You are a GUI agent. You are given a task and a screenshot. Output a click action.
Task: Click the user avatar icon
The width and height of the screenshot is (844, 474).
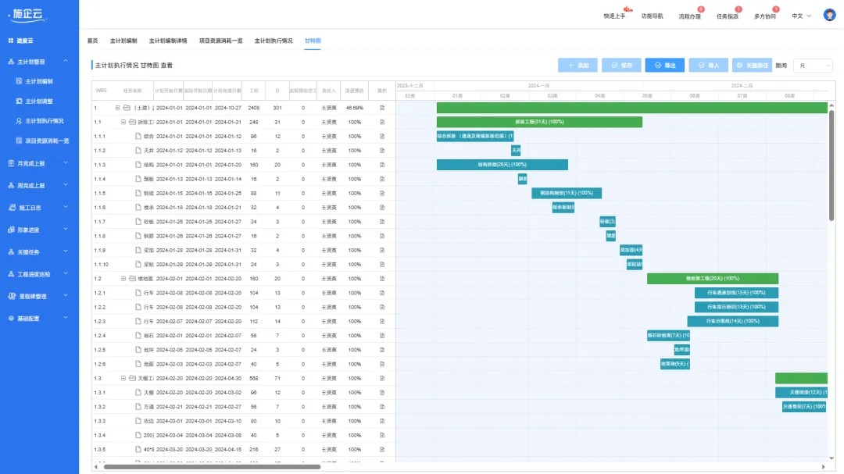829,15
